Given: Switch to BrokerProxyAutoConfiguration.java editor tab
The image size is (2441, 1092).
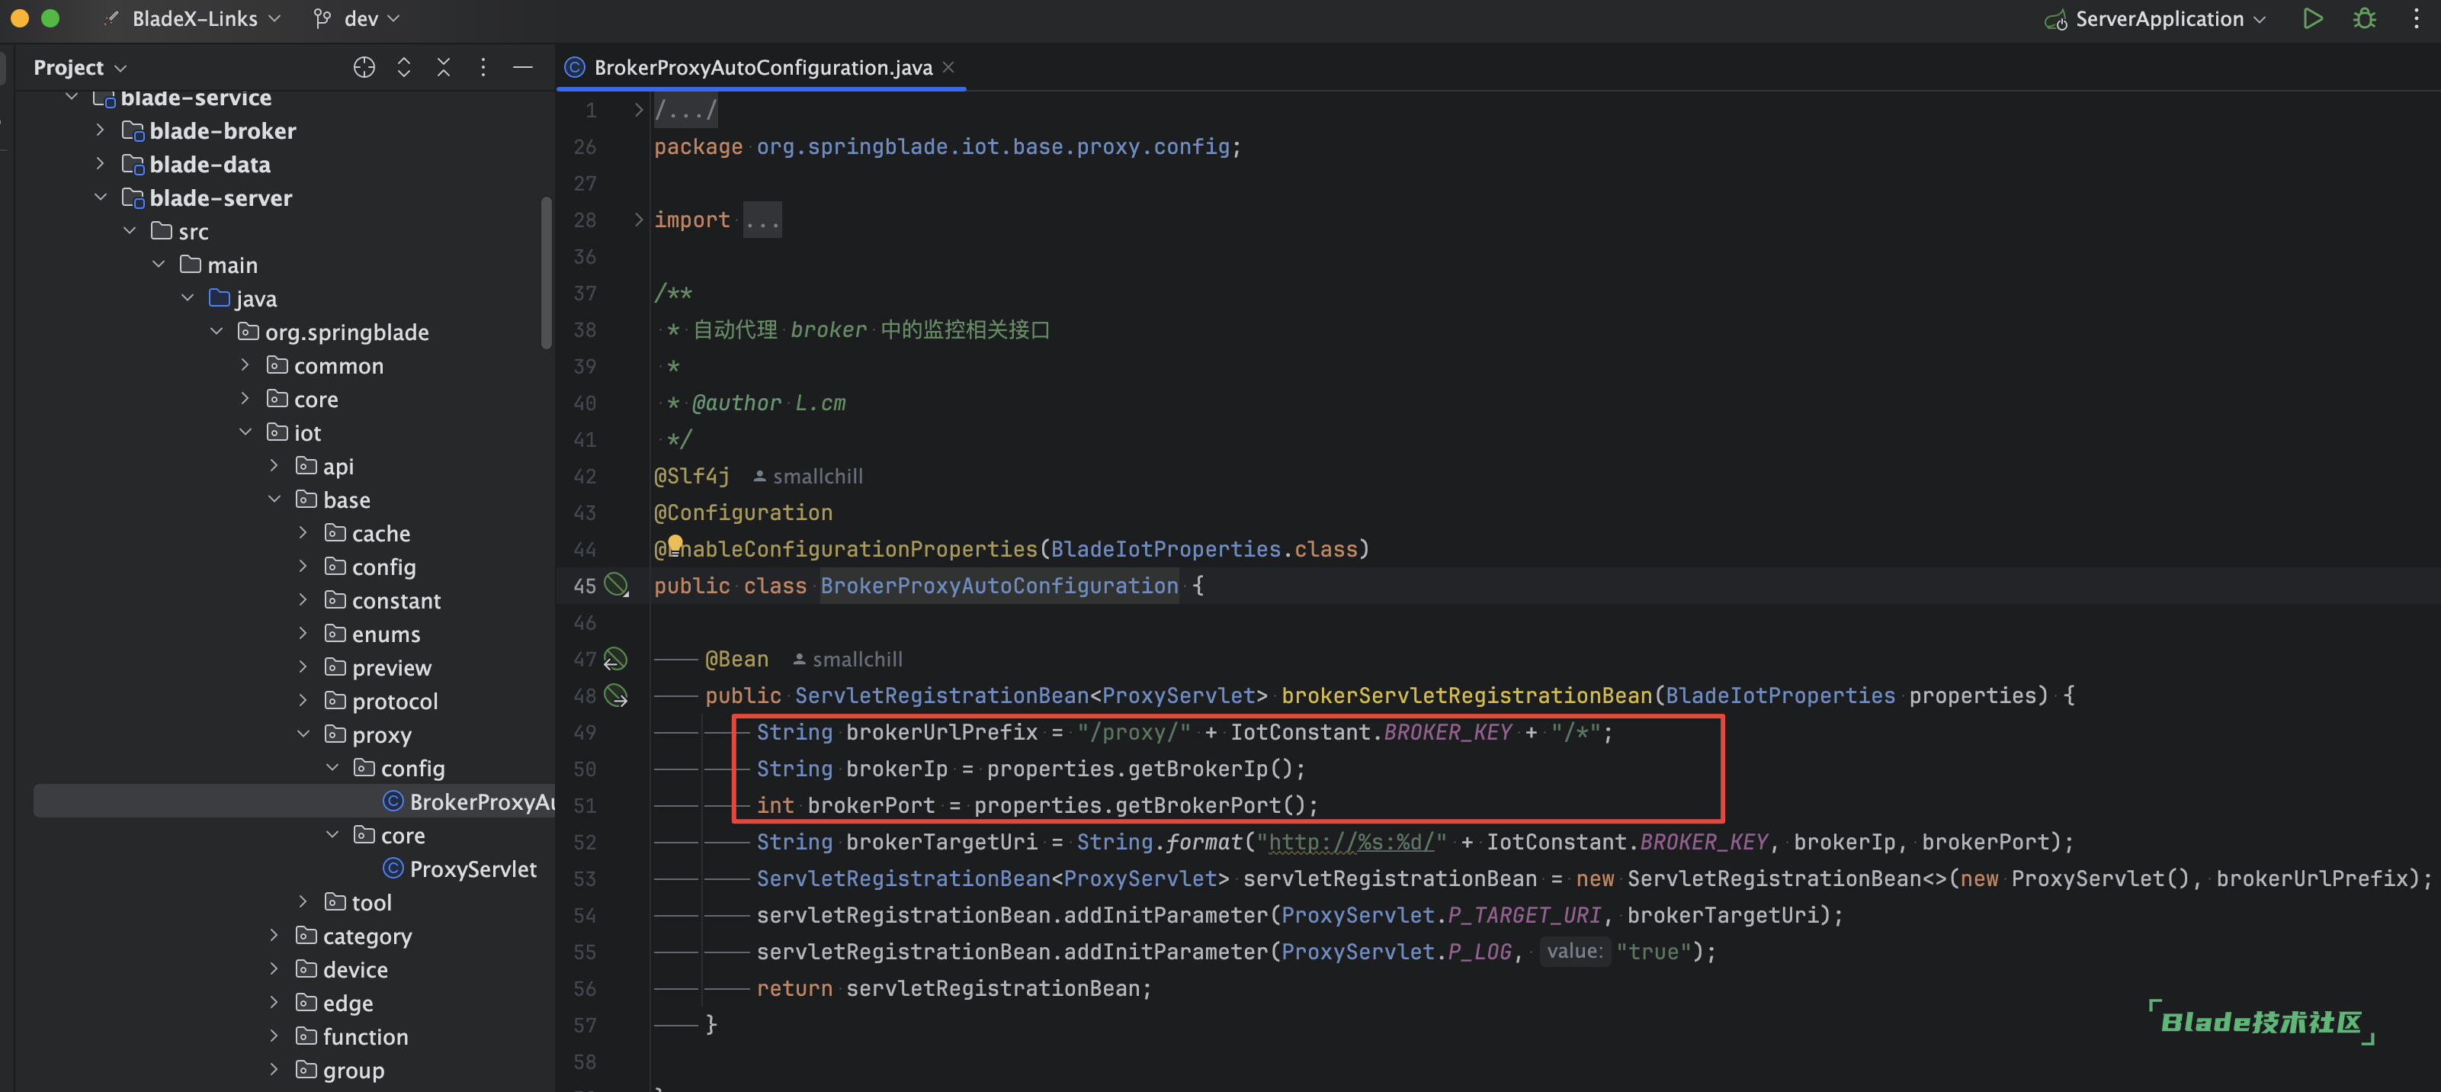Looking at the screenshot, I should 762,67.
